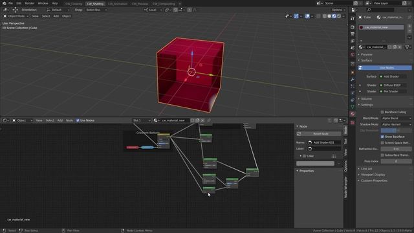
Task: Switch to the CW_Animation workspace tab
Action: pyautogui.click(x=118, y=4)
